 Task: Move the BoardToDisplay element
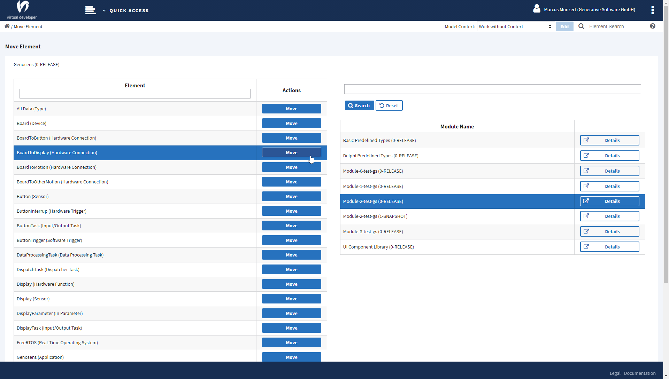click(291, 152)
